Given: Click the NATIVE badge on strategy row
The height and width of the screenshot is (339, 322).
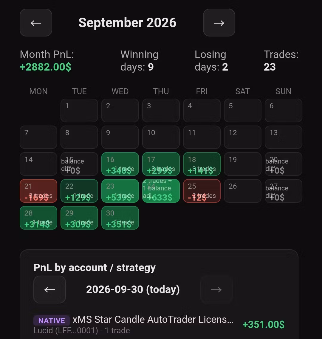Looking at the screenshot, I should [x=52, y=320].
